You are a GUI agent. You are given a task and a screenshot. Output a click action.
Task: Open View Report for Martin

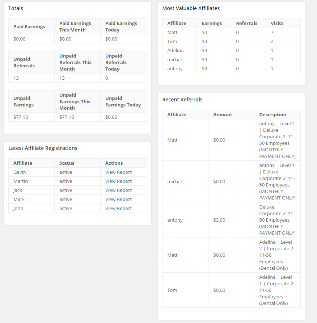pos(118,181)
